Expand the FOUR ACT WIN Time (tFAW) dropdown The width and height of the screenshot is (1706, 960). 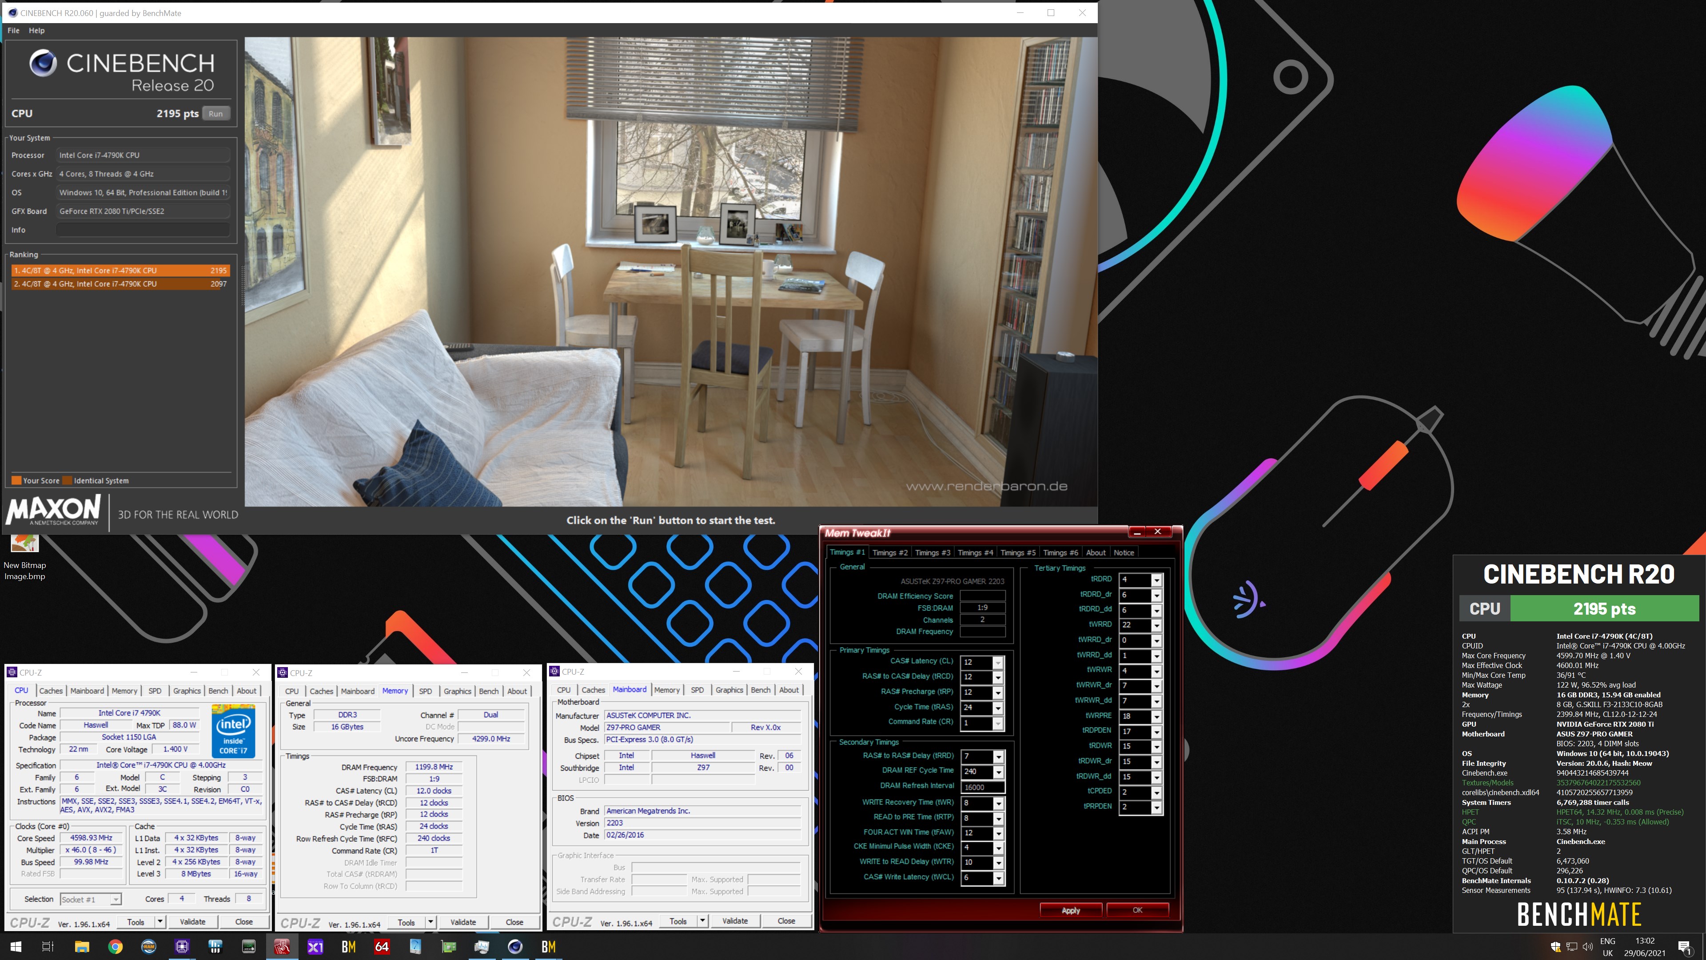pyautogui.click(x=998, y=833)
